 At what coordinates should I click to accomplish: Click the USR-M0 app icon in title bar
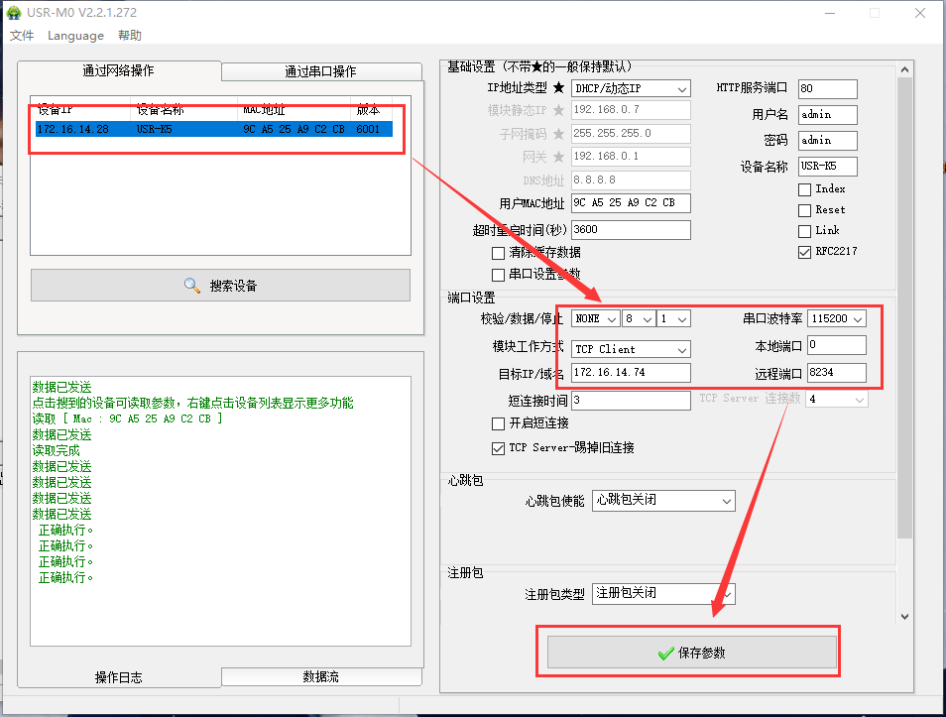pos(13,13)
